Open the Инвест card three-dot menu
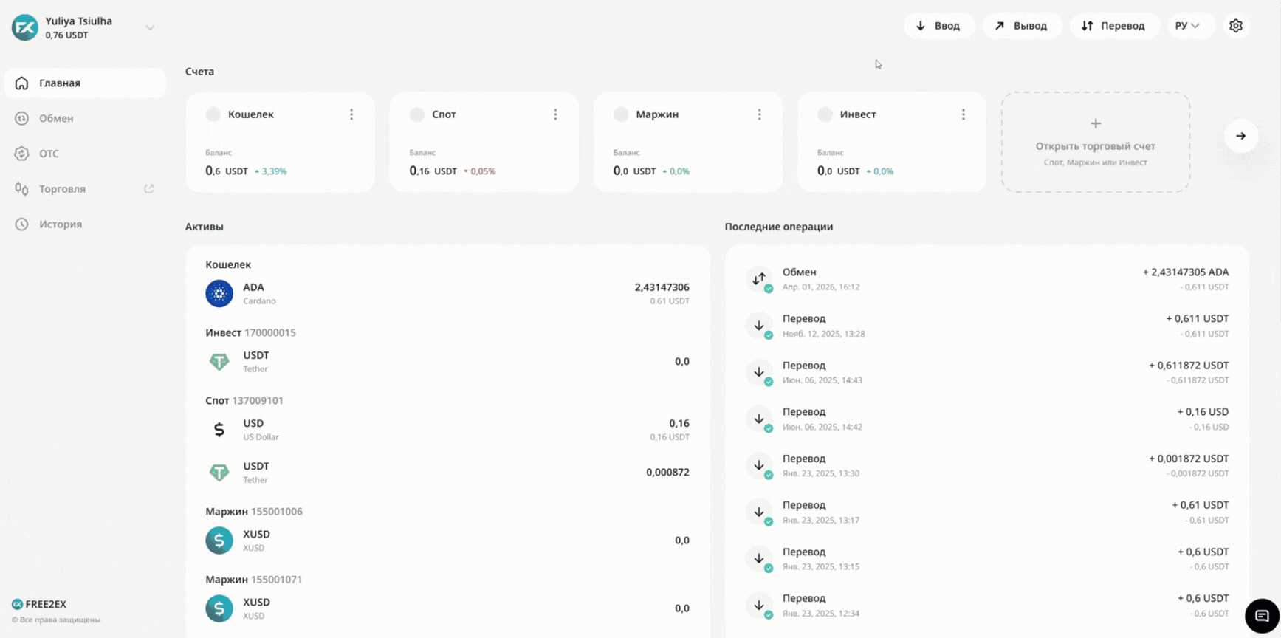The height and width of the screenshot is (638, 1281). point(963,114)
